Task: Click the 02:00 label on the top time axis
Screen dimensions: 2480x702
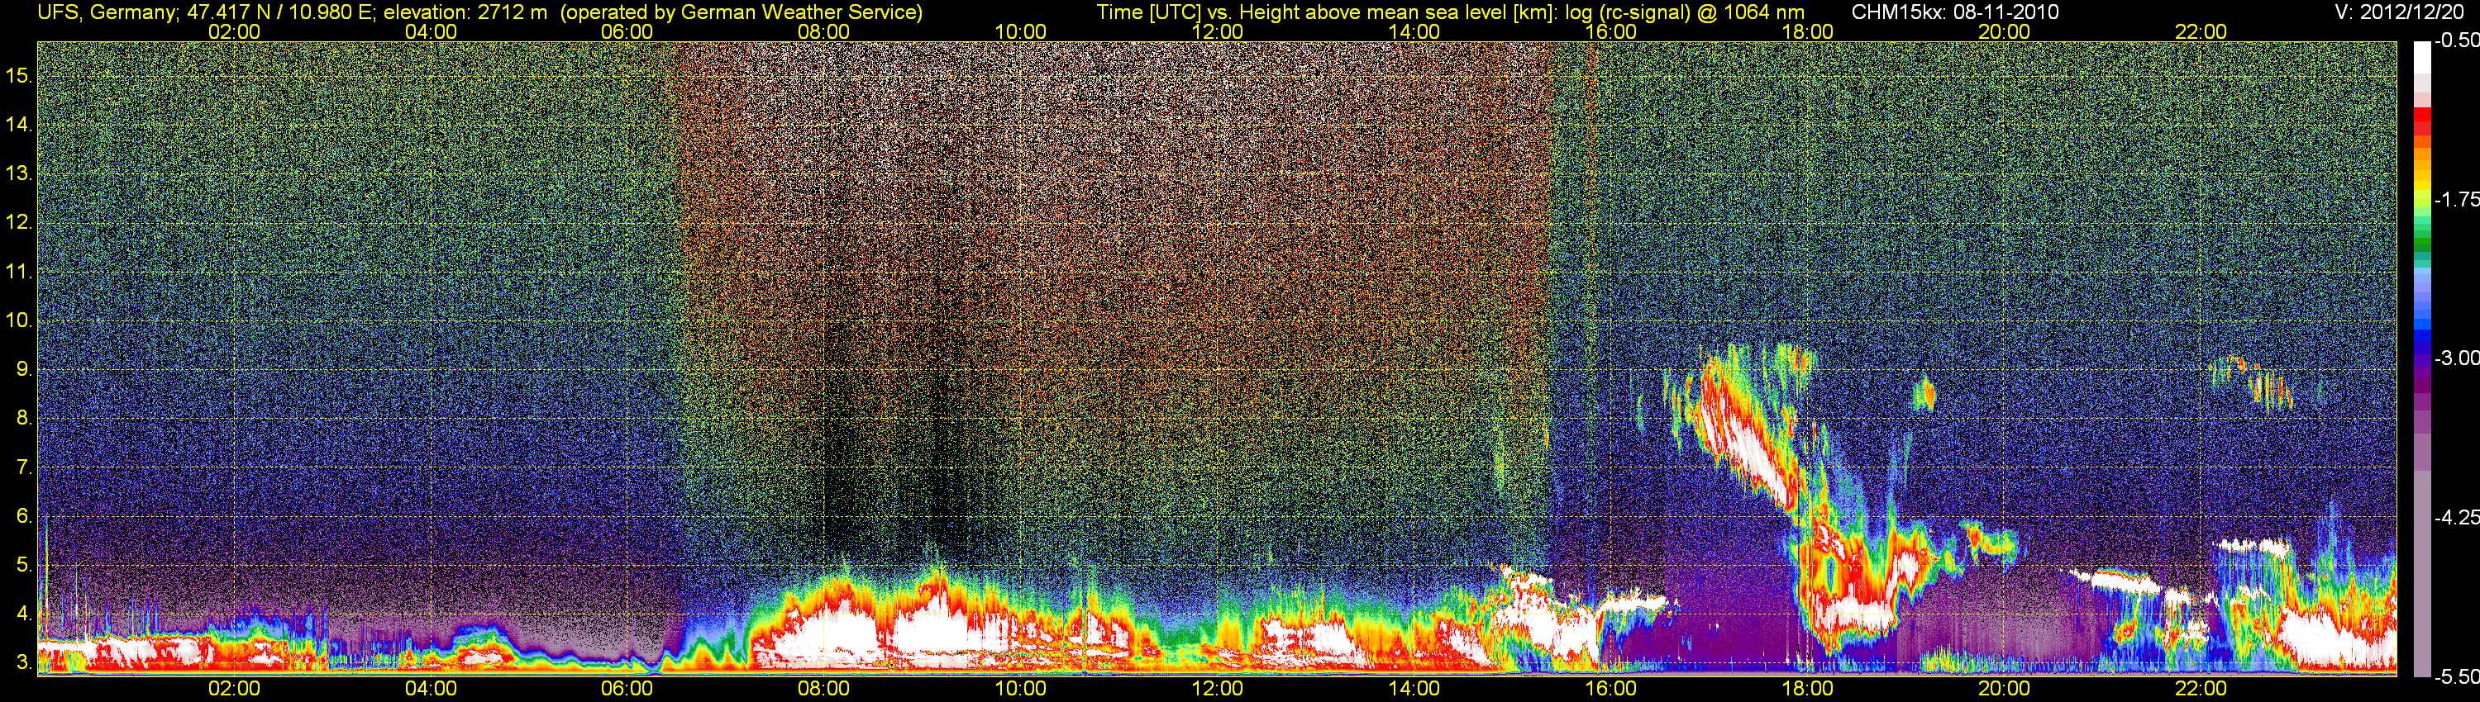Action: click(234, 31)
